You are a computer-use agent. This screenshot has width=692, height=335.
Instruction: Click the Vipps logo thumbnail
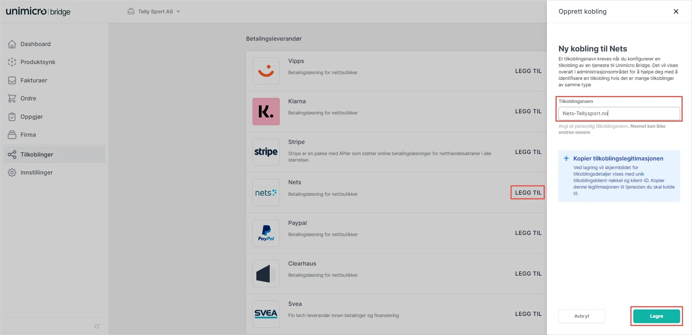point(266,71)
